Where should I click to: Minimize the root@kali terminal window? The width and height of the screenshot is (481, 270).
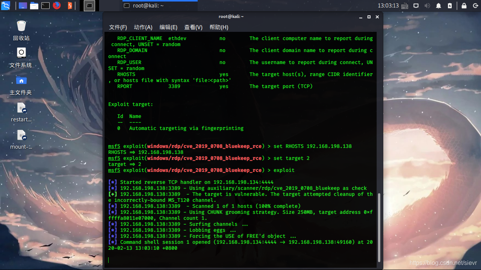point(361,17)
